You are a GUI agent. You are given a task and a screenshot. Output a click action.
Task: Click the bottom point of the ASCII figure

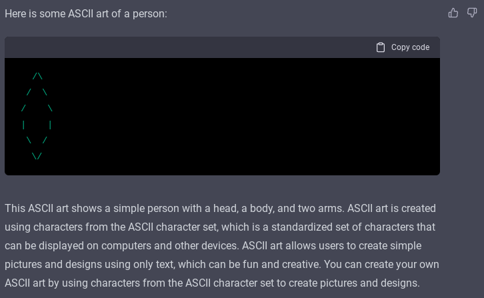point(37,157)
